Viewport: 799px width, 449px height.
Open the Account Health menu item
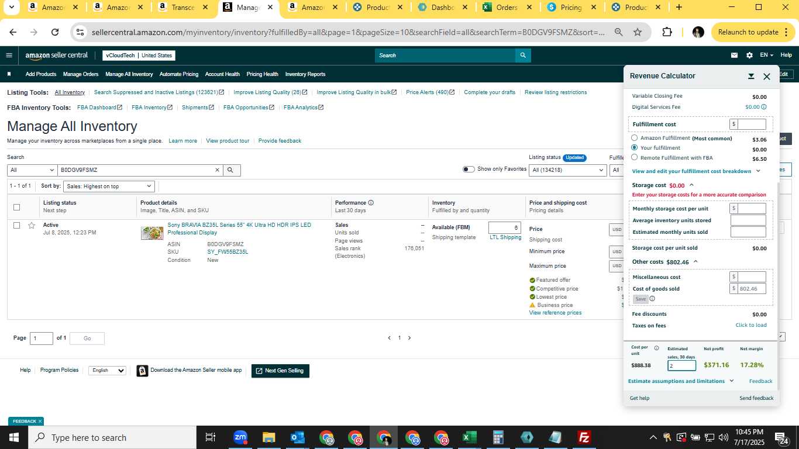222,74
